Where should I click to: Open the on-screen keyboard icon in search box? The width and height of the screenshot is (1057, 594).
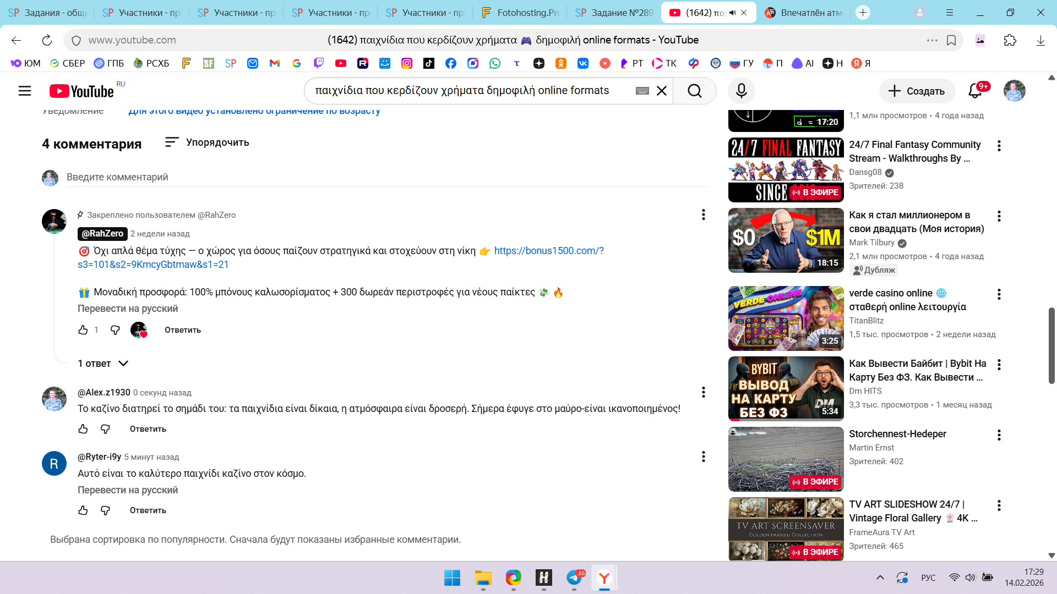coord(642,91)
